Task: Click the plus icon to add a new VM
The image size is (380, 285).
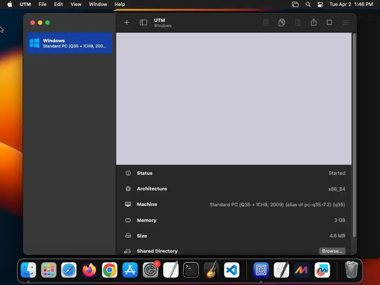Action: click(x=127, y=23)
